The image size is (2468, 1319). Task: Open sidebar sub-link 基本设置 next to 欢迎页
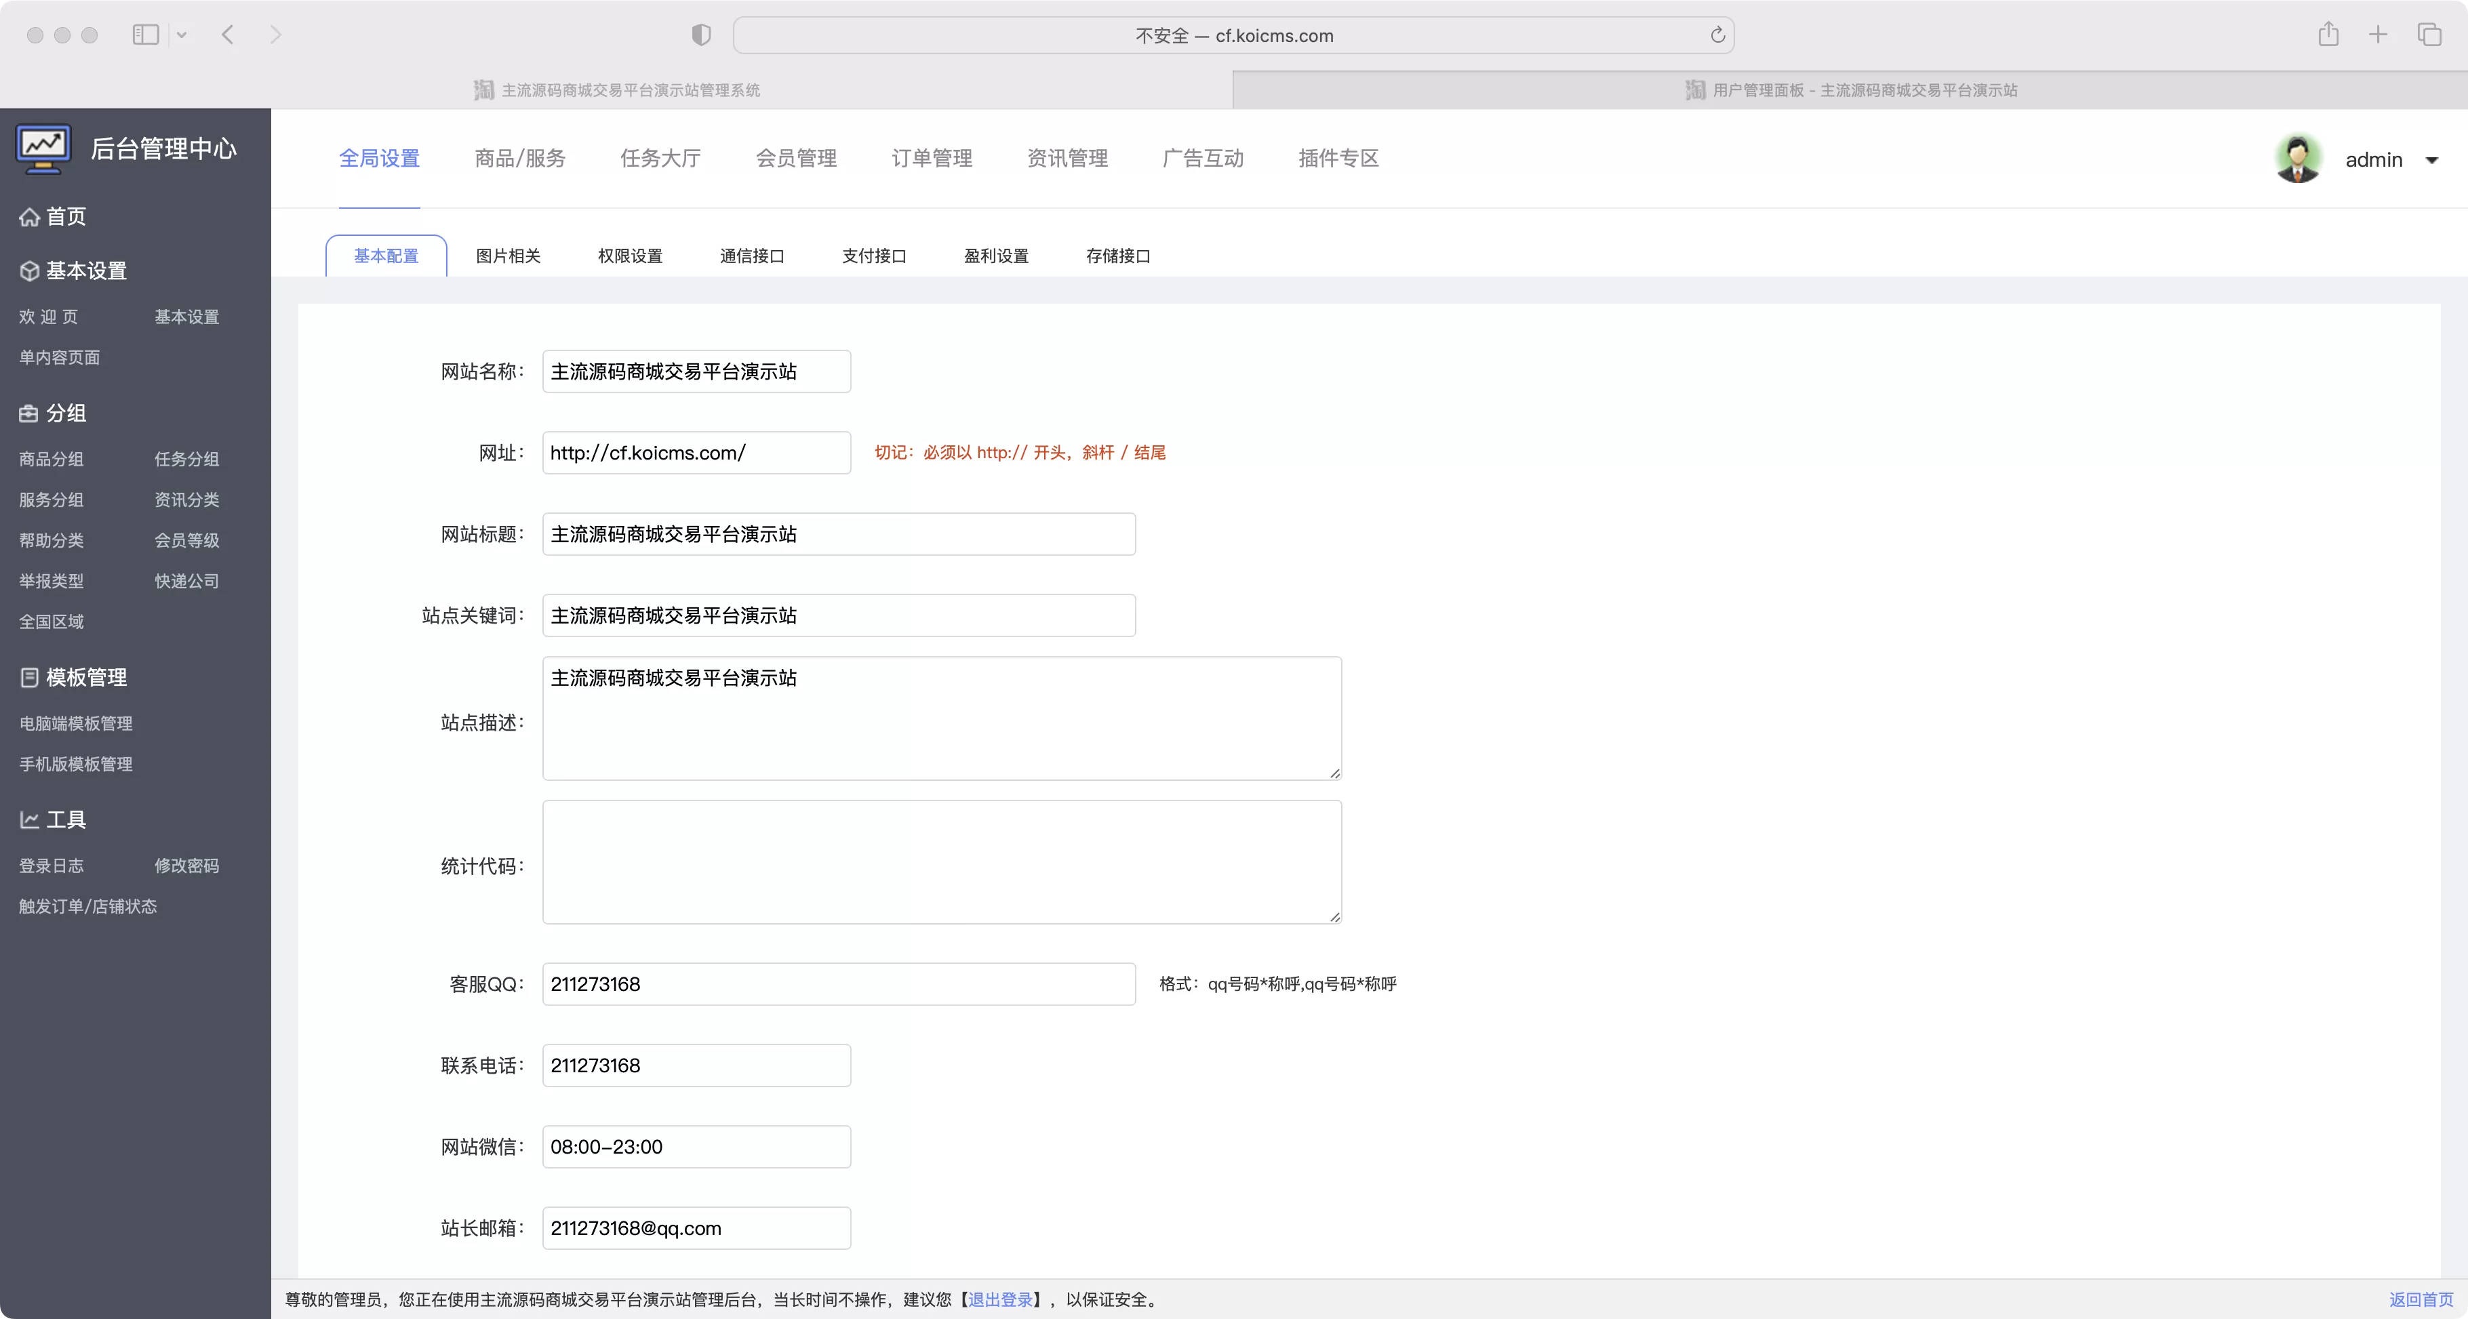click(187, 317)
